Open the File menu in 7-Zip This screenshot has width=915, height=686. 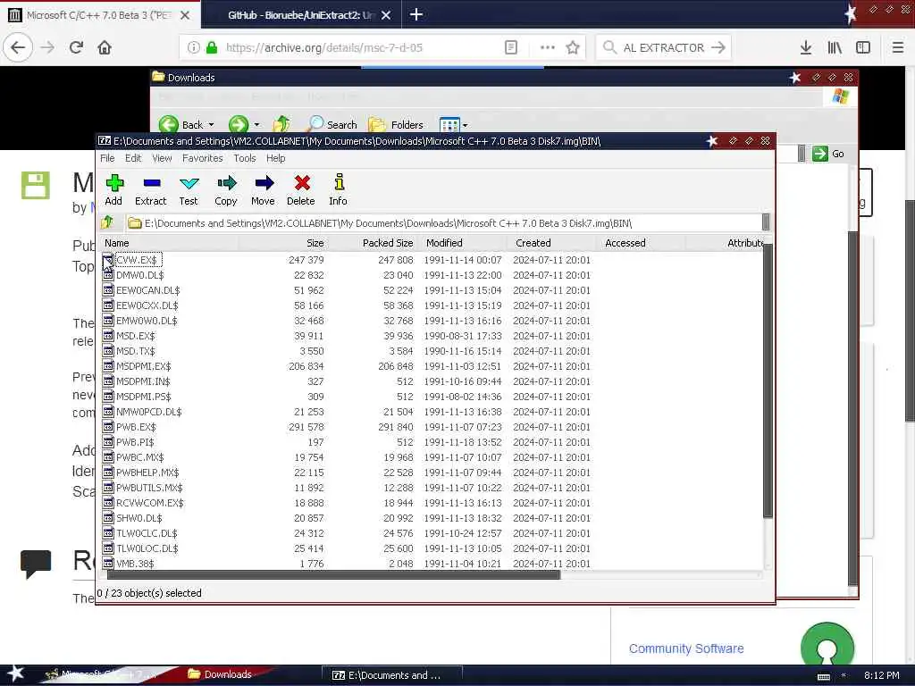107,158
